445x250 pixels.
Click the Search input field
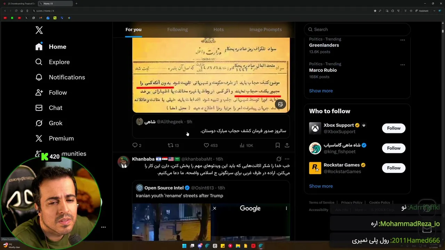[x=357, y=30]
